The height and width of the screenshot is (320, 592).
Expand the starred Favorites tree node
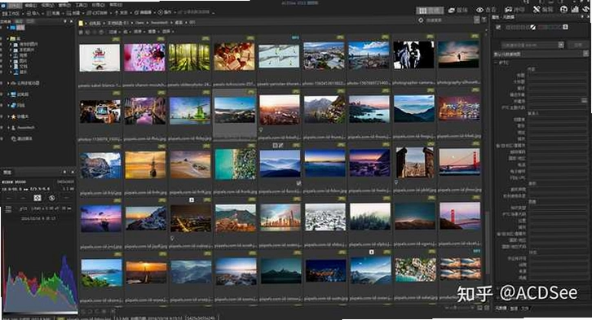click(8, 116)
